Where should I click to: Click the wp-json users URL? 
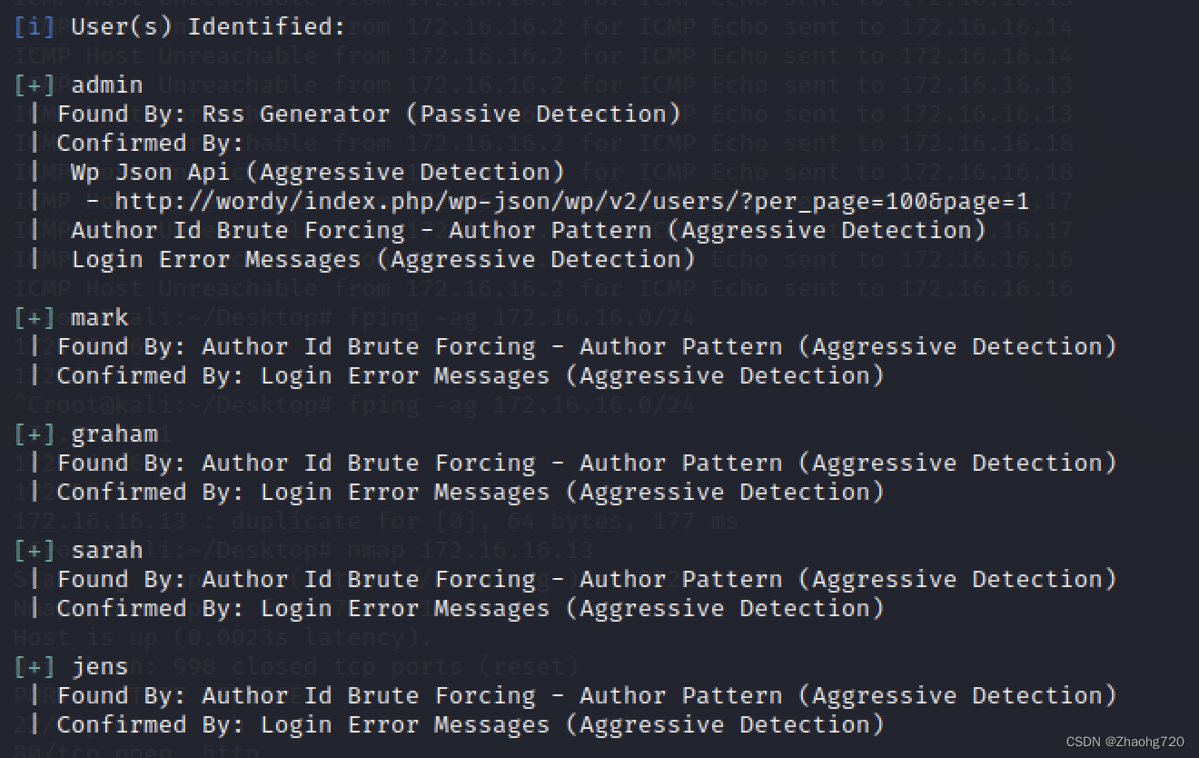click(571, 201)
